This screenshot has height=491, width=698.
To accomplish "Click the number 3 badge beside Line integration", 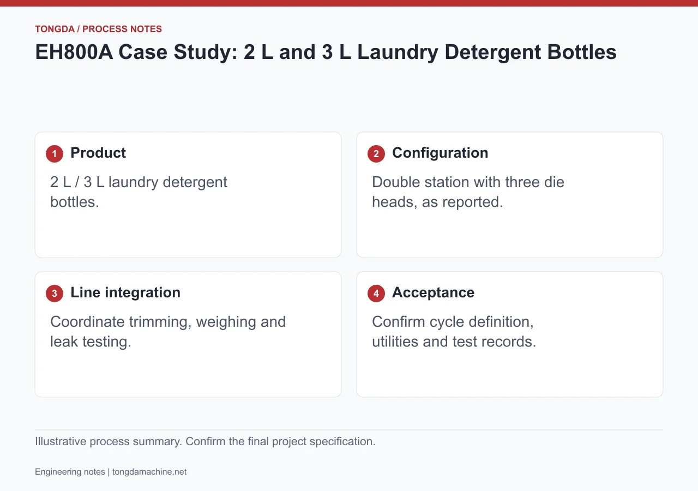I will point(55,294).
